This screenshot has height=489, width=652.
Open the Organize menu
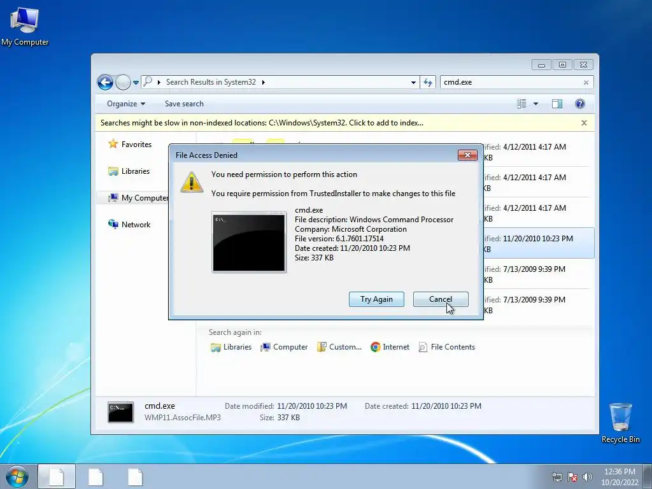126,104
